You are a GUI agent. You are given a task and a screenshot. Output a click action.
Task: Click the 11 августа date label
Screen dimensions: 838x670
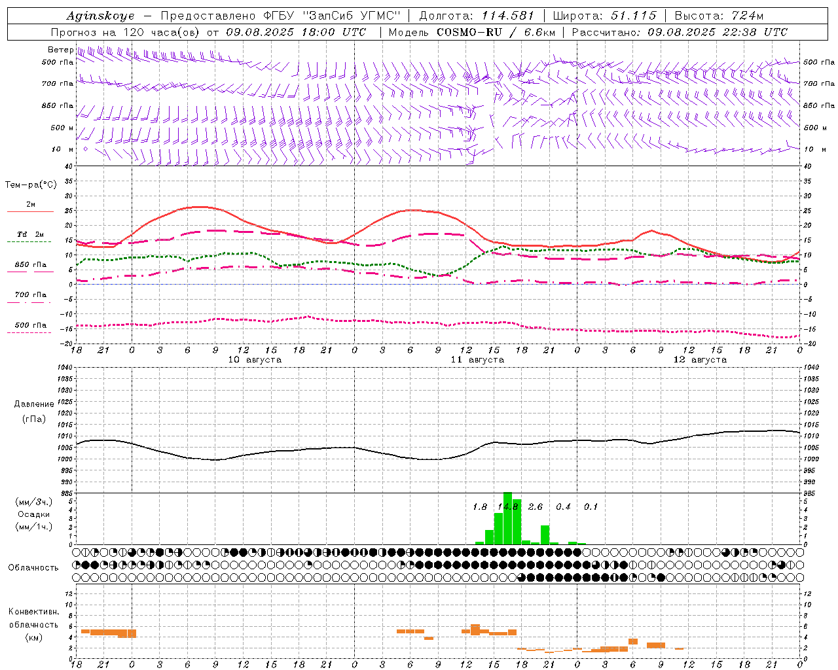pos(477,360)
